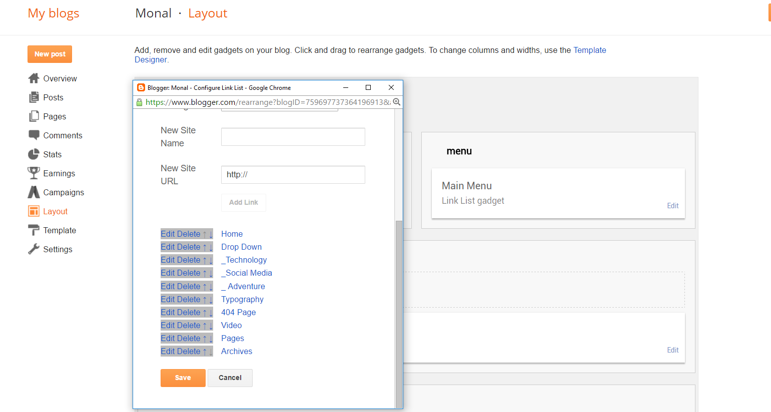Move 404 Page link down with down arrow
This screenshot has width=771, height=412.
tap(211, 313)
